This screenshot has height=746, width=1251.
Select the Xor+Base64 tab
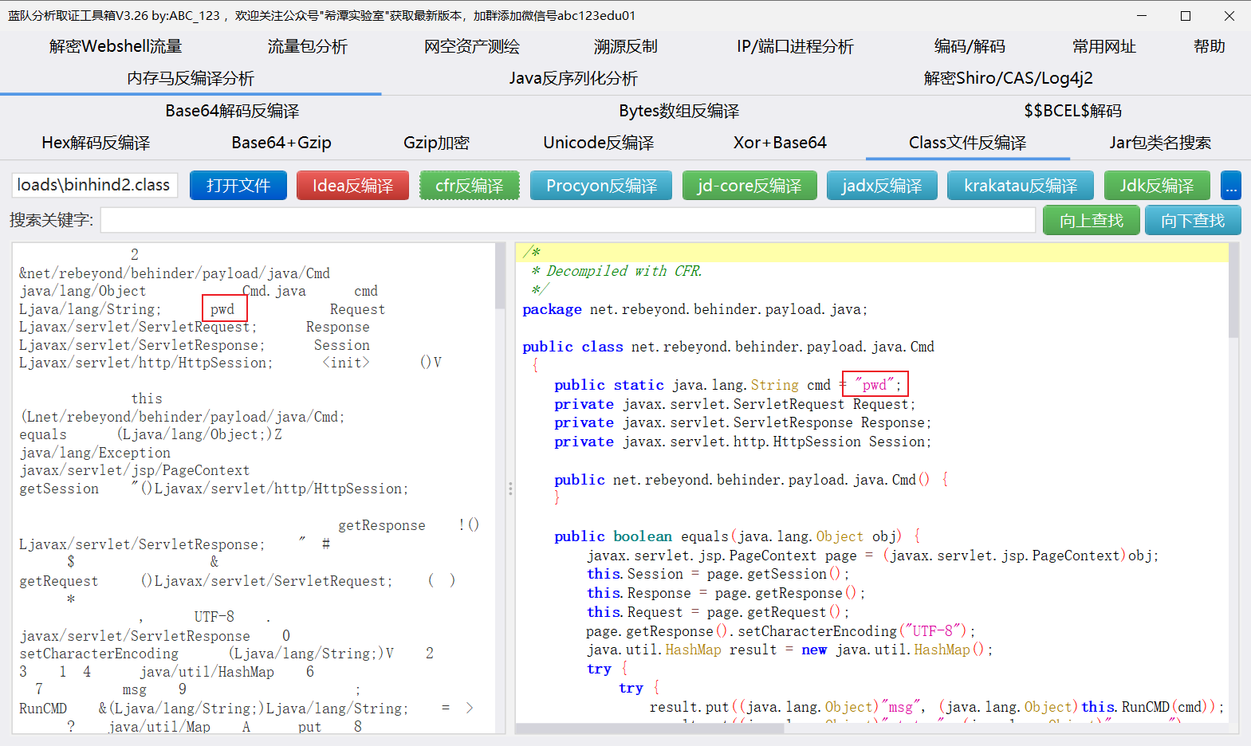[x=780, y=143]
